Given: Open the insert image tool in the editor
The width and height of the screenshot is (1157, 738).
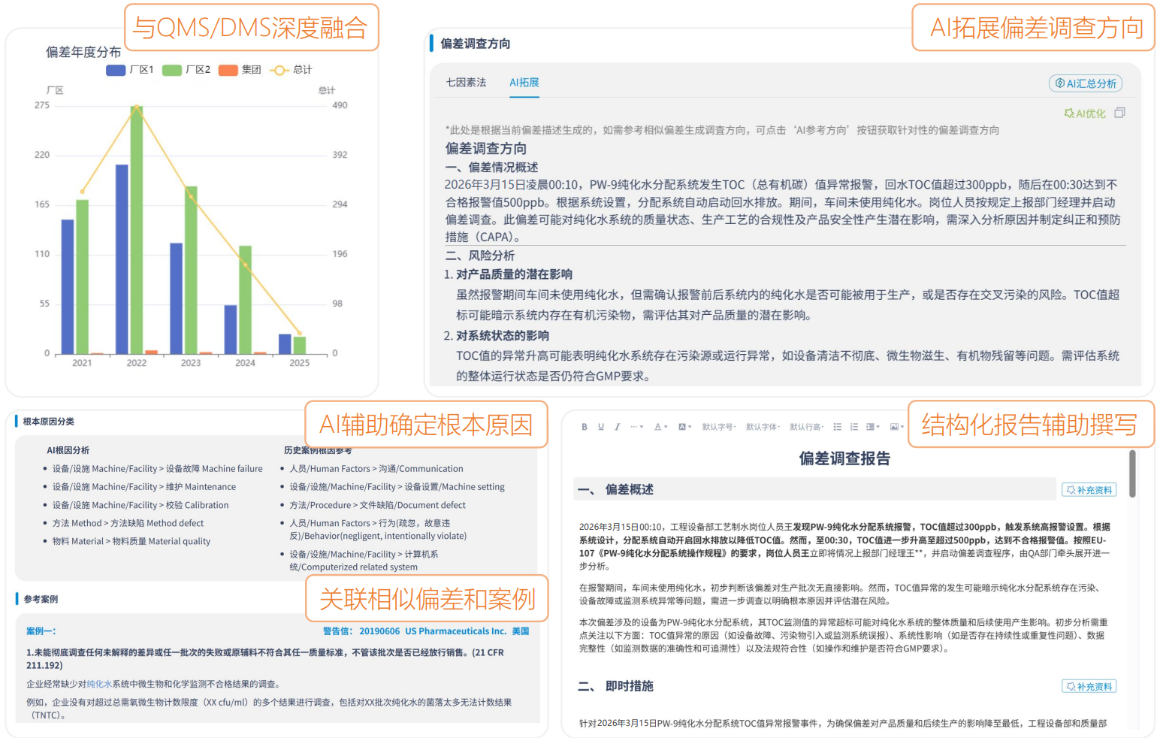Looking at the screenshot, I should (x=896, y=427).
